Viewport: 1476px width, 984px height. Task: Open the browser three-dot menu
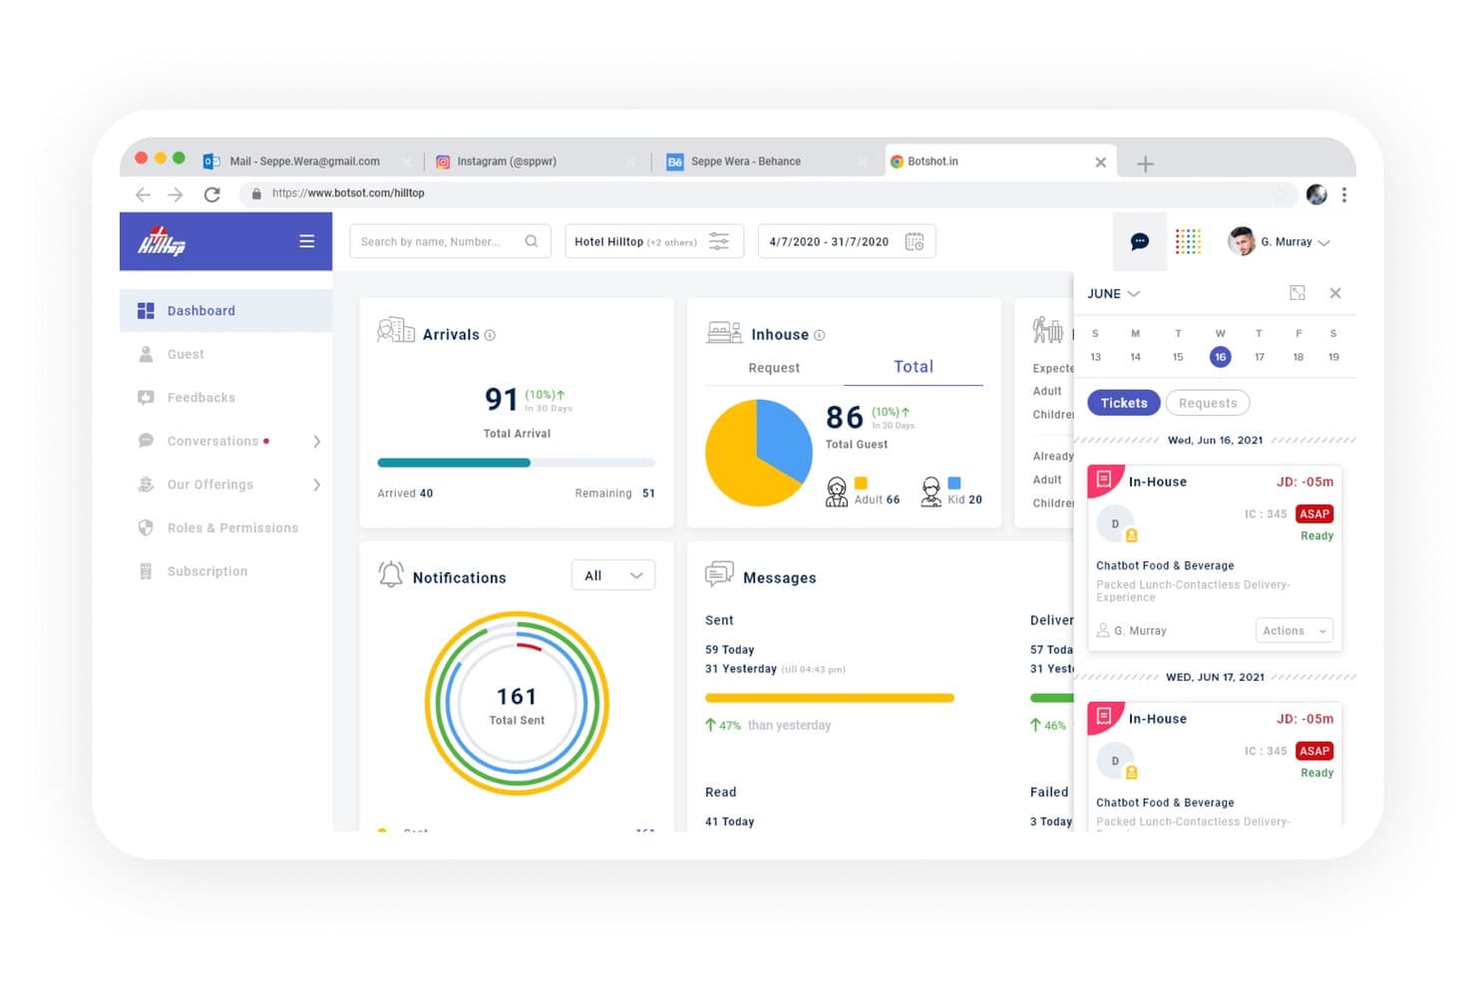1344,194
